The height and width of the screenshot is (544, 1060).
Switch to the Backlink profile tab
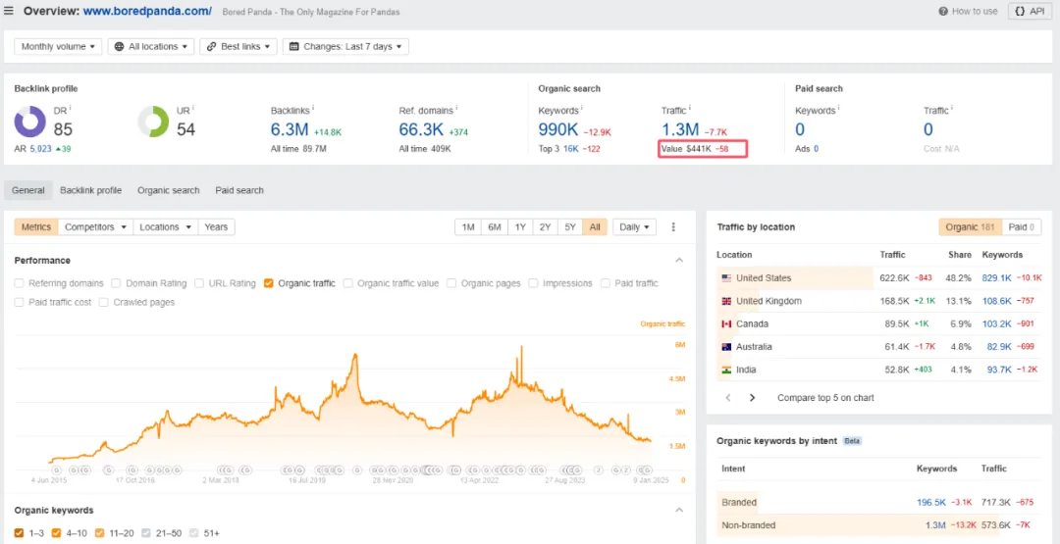pos(90,190)
